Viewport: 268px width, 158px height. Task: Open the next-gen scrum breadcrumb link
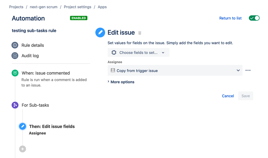[43, 7]
